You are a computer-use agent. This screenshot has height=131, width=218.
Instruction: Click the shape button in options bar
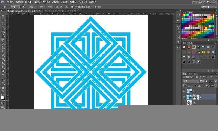point(50,7)
